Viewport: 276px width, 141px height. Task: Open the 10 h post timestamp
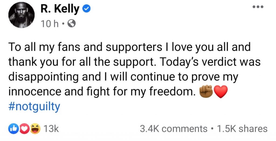coord(50,24)
